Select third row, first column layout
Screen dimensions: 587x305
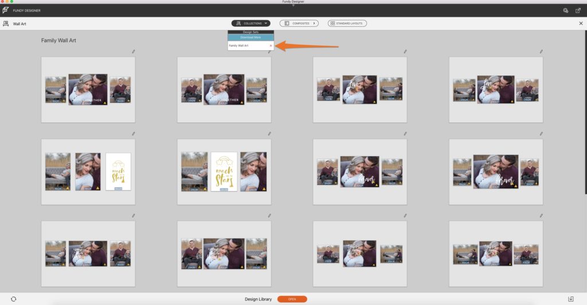[88, 254]
